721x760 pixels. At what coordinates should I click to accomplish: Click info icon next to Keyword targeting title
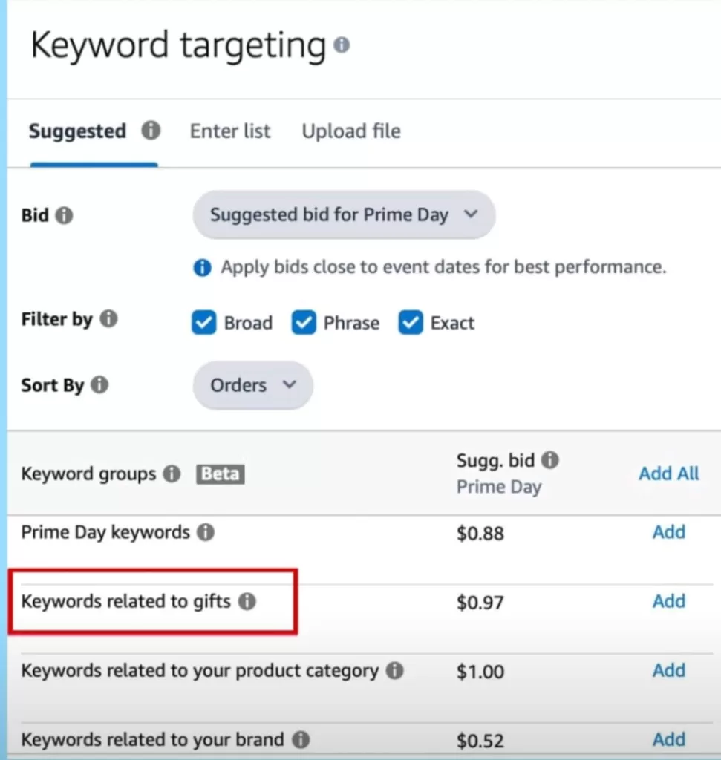[x=342, y=45]
